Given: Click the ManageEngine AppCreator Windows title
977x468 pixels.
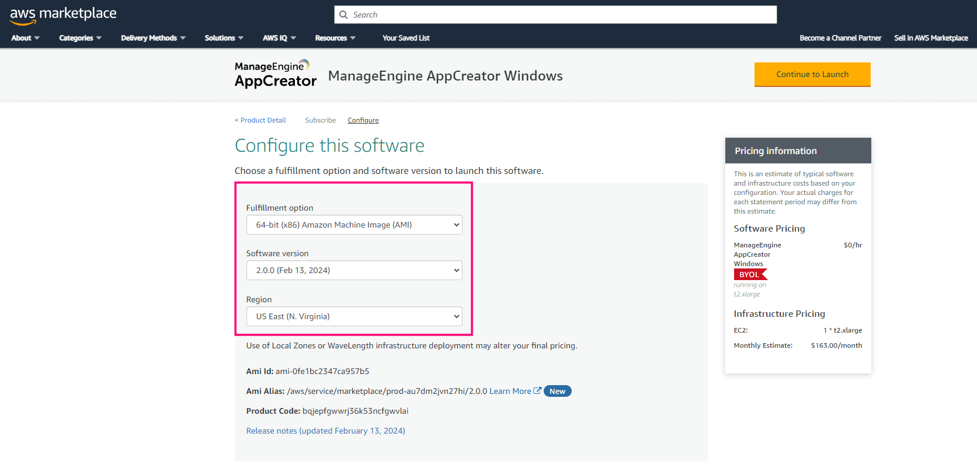Looking at the screenshot, I should pos(445,76).
